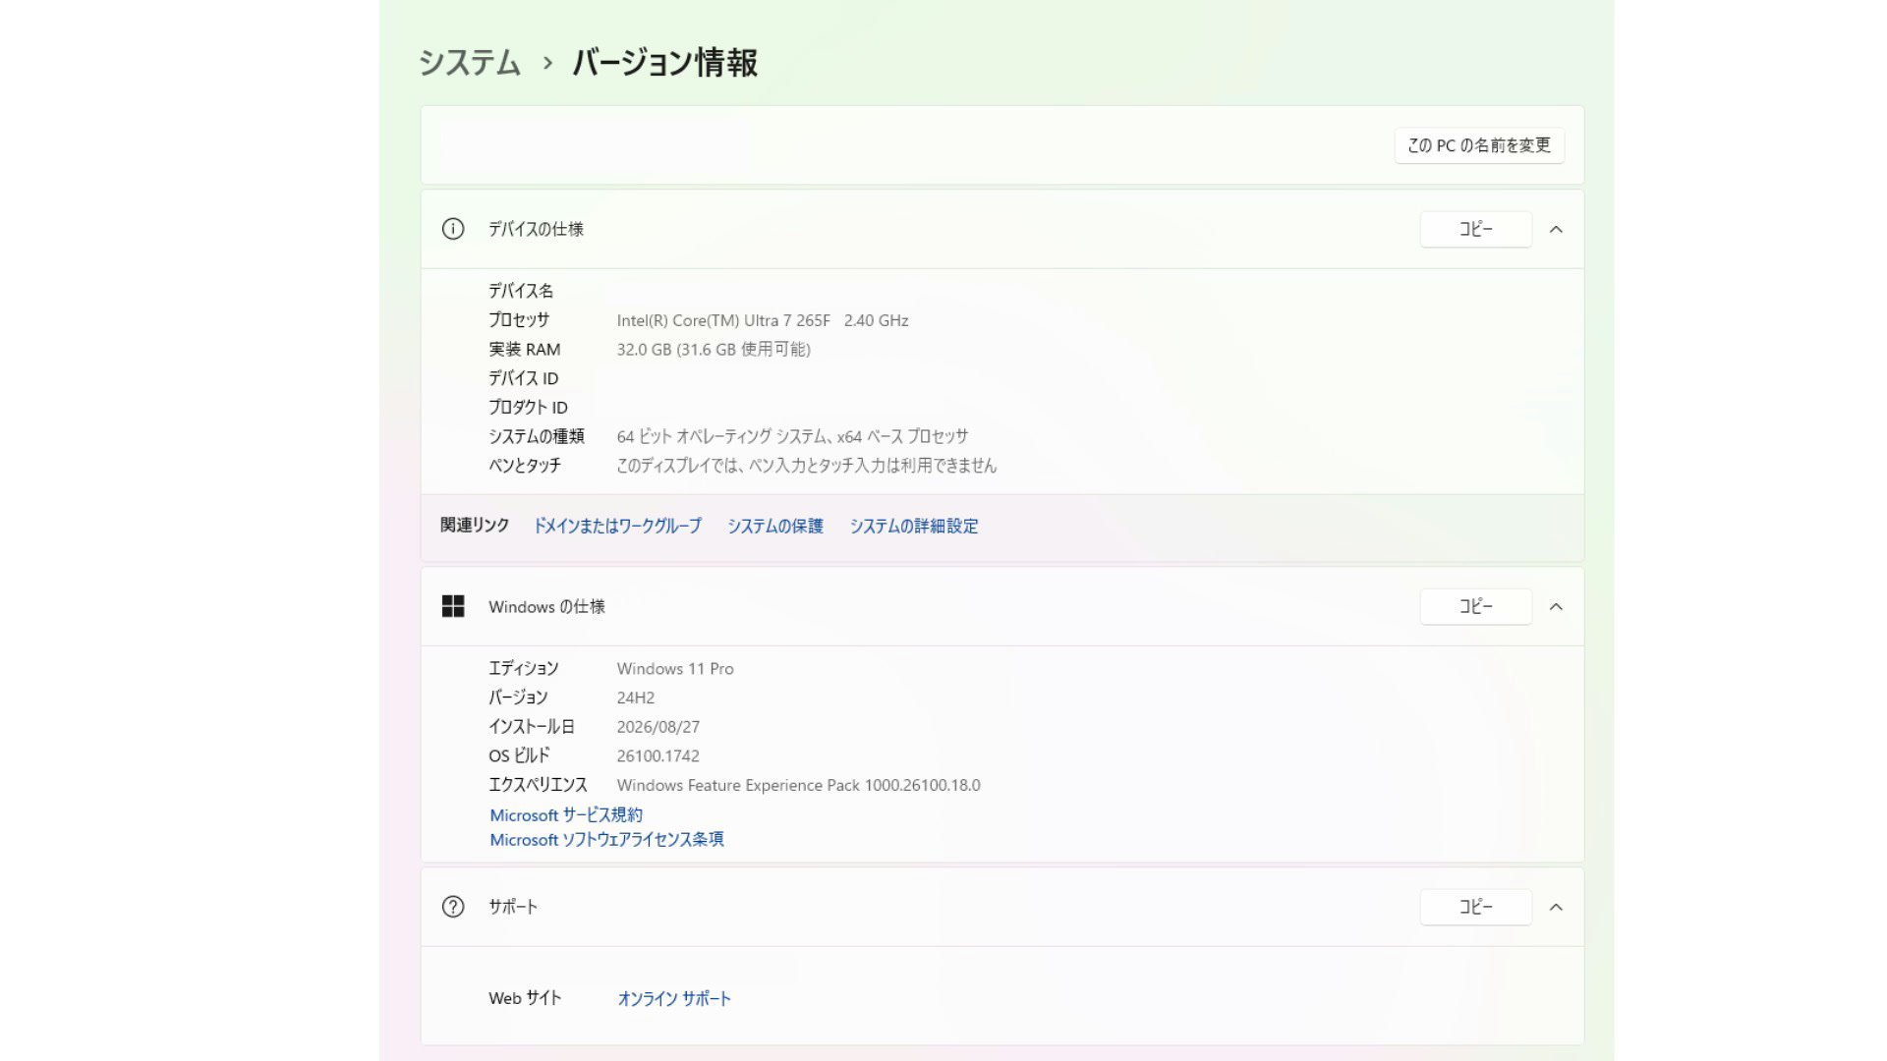Click the 関連リンク label
Viewport: 1887px width, 1061px height.
(475, 526)
